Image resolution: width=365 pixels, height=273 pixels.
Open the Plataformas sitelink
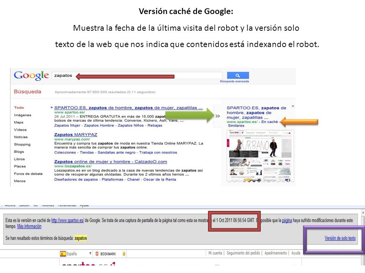click(x=113, y=179)
